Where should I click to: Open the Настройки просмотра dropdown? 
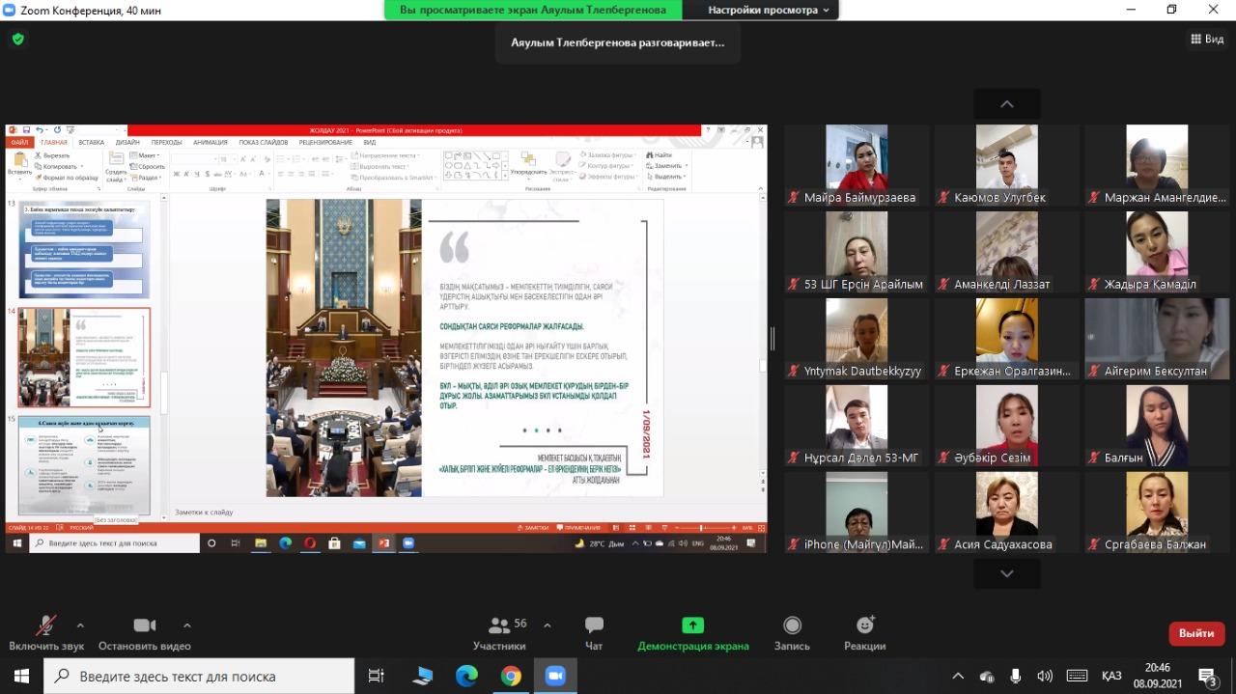tap(768, 10)
